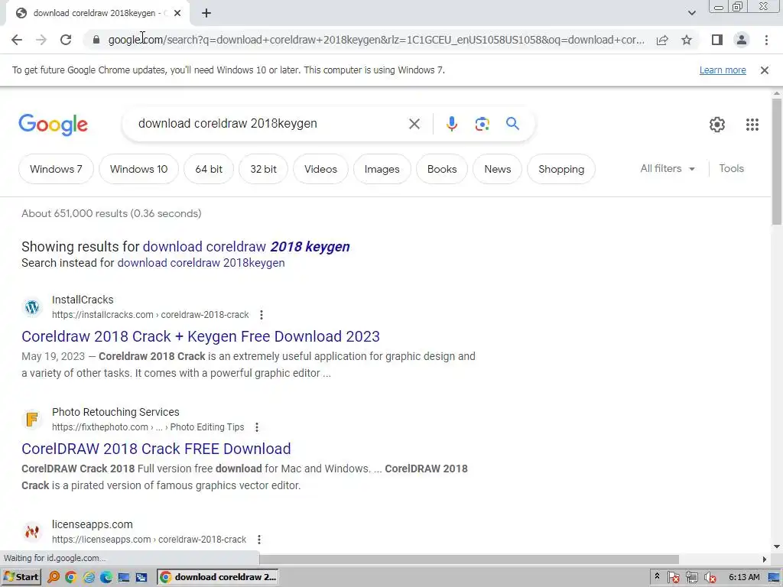Open corrected query download coreldraw 2018 keygen

pyautogui.click(x=246, y=247)
